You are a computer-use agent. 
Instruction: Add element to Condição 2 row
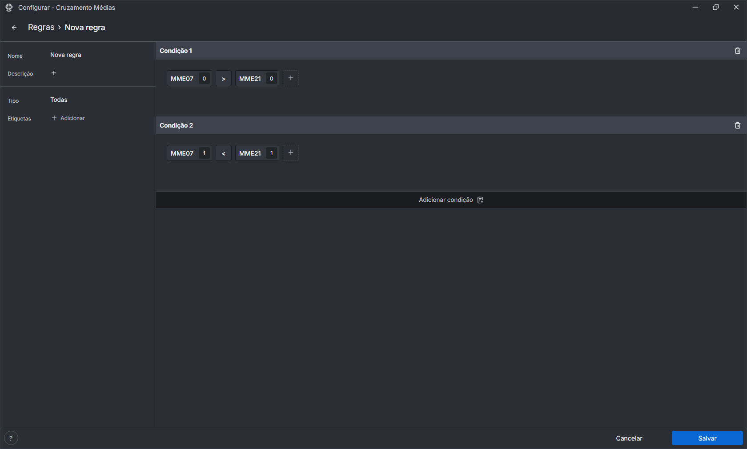click(291, 153)
